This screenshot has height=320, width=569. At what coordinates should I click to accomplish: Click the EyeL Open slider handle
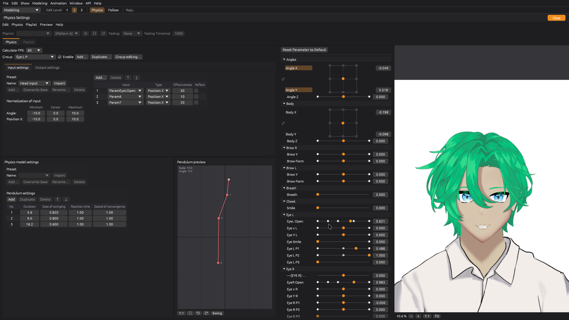point(351,221)
